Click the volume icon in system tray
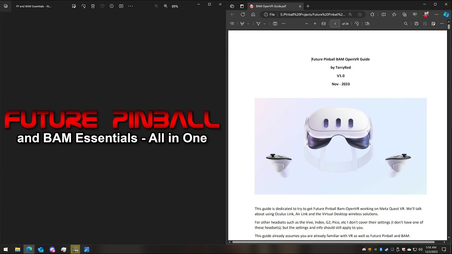The image size is (452, 254). [420, 249]
